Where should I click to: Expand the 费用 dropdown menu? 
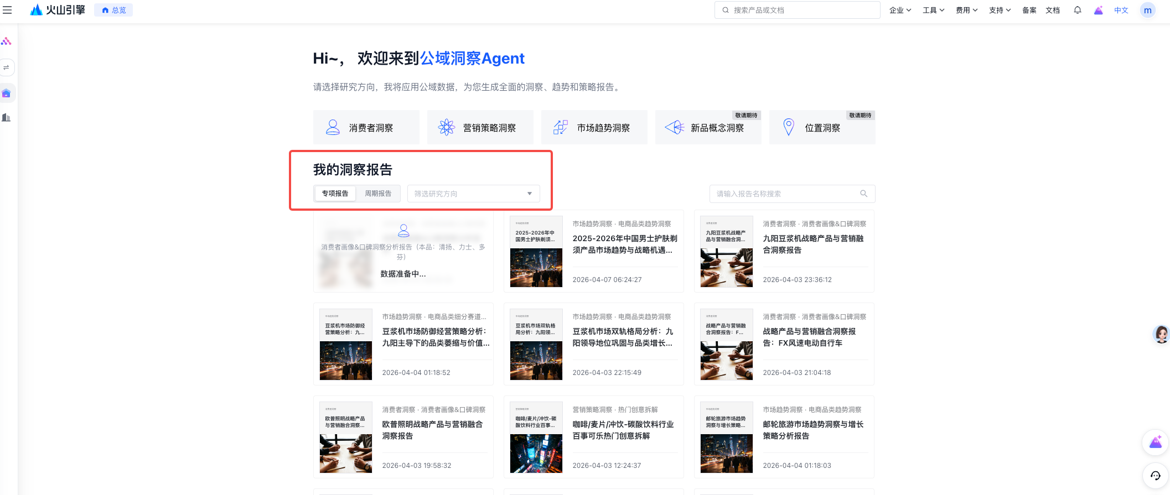[x=967, y=10]
